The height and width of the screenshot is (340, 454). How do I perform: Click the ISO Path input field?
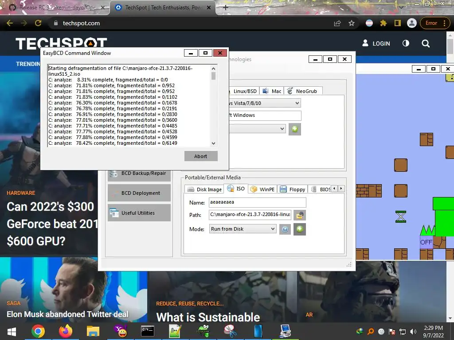pos(250,215)
